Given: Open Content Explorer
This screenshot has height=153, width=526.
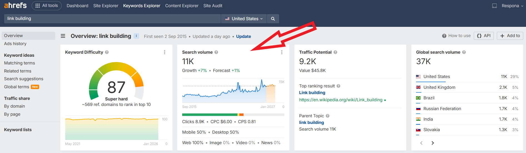Looking at the screenshot, I should (x=182, y=6).
